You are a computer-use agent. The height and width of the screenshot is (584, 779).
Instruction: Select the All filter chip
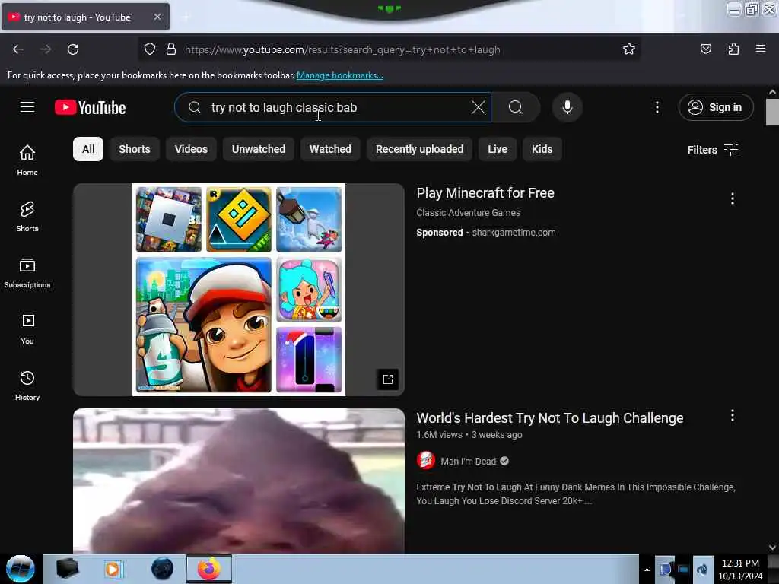click(88, 149)
